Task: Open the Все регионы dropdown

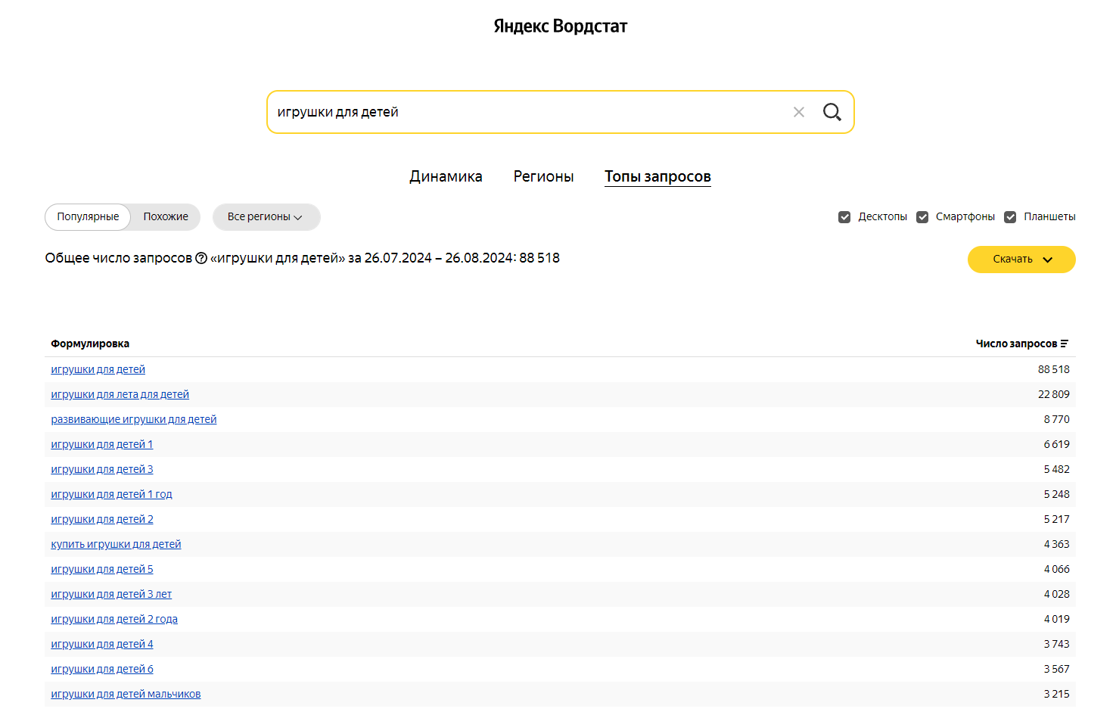Action: [x=266, y=217]
